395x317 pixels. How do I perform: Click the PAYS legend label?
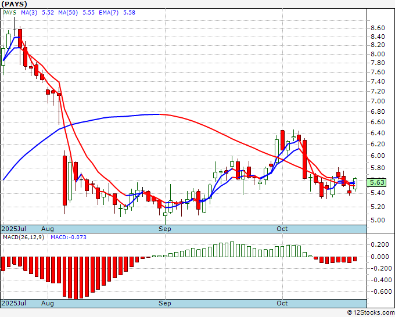click(x=9, y=13)
